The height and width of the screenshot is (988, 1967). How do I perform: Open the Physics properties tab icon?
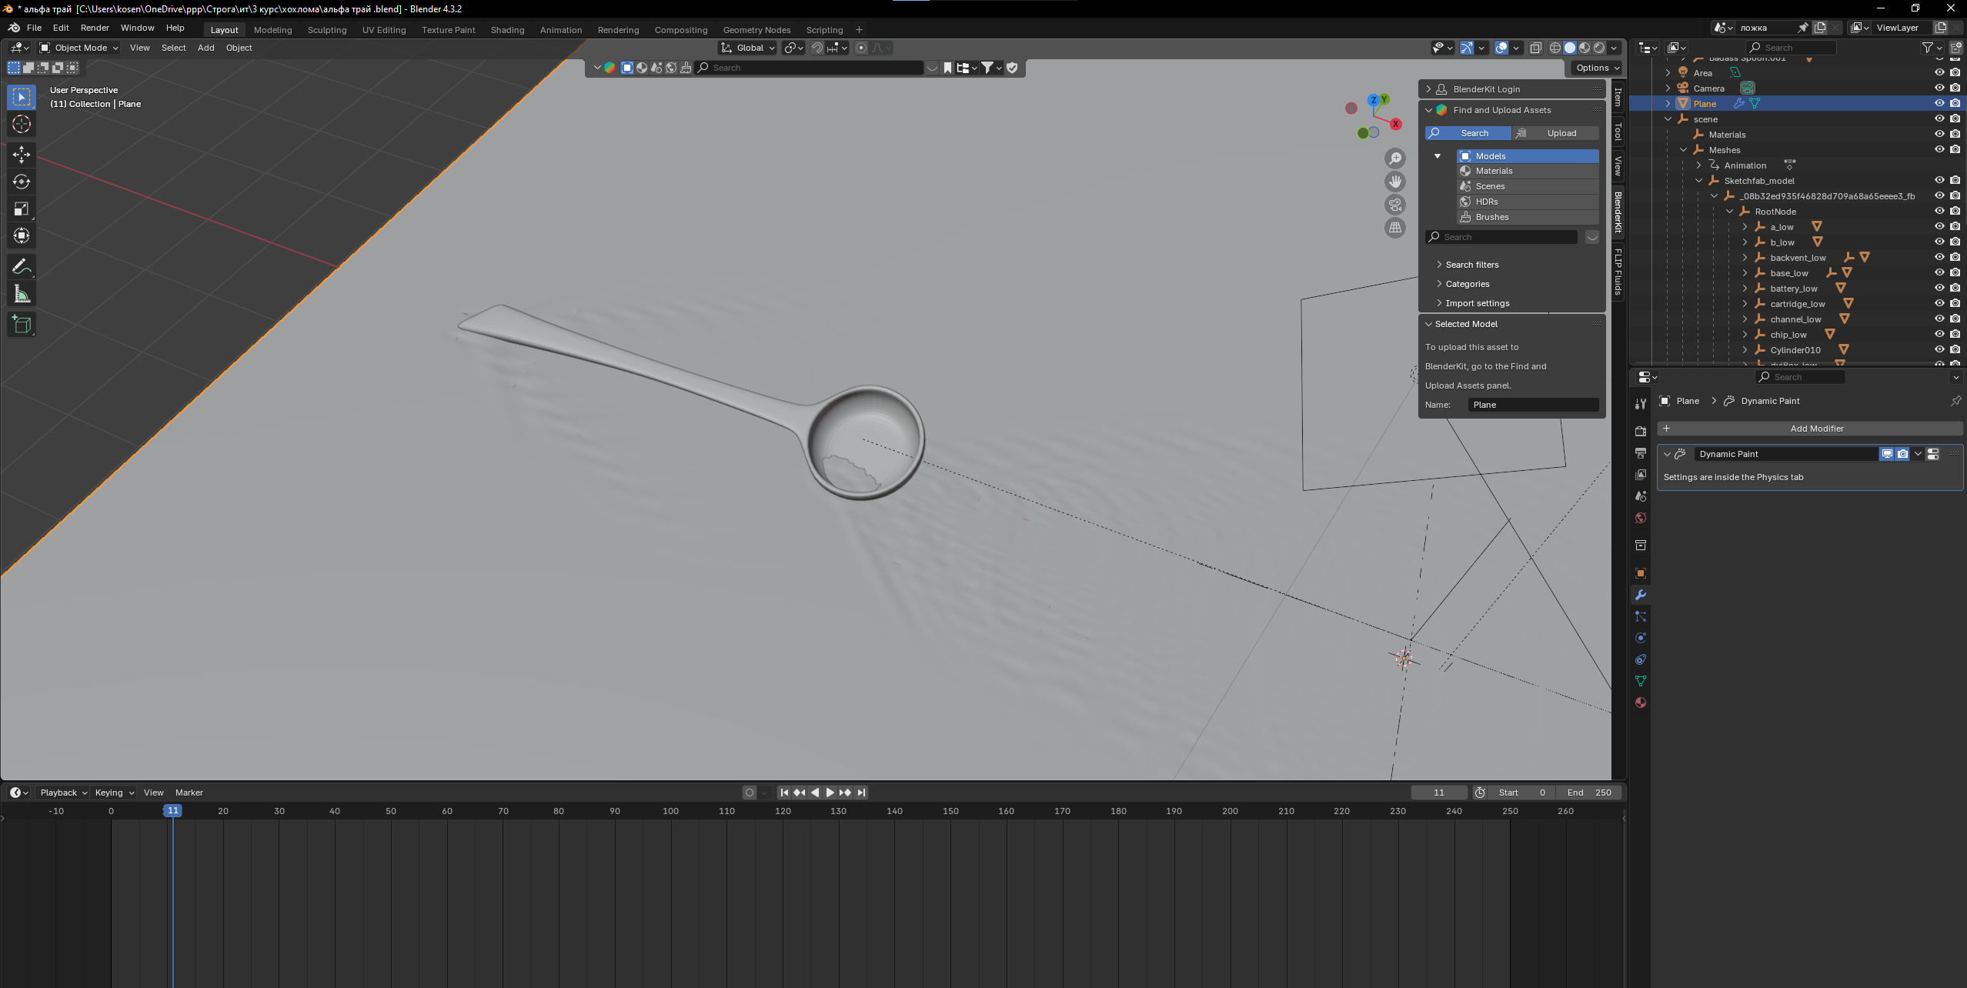pos(1640,638)
